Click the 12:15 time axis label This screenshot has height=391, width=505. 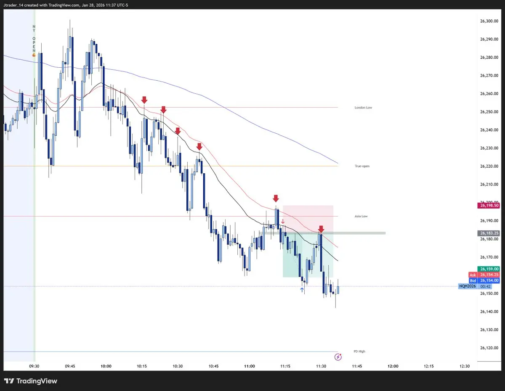tap(429, 366)
